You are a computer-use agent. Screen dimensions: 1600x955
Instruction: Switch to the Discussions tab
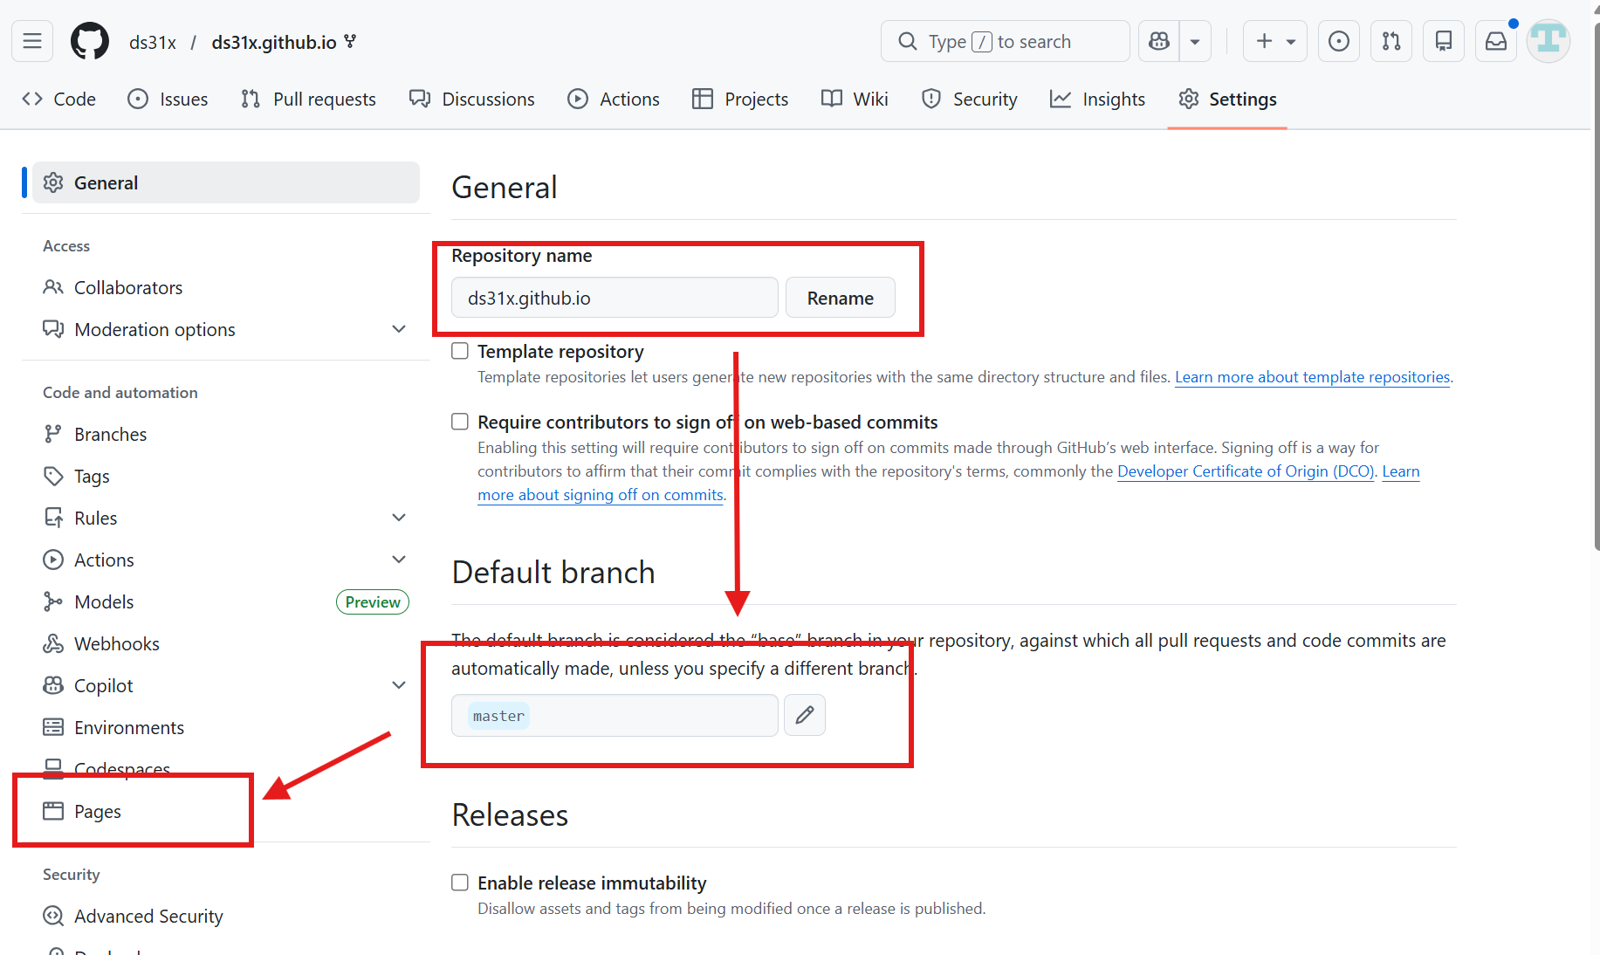click(472, 99)
